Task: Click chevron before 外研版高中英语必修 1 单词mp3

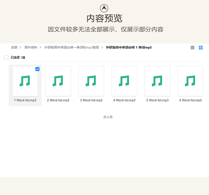Action: point(102,47)
